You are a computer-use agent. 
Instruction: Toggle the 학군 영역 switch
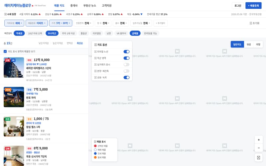(126, 58)
